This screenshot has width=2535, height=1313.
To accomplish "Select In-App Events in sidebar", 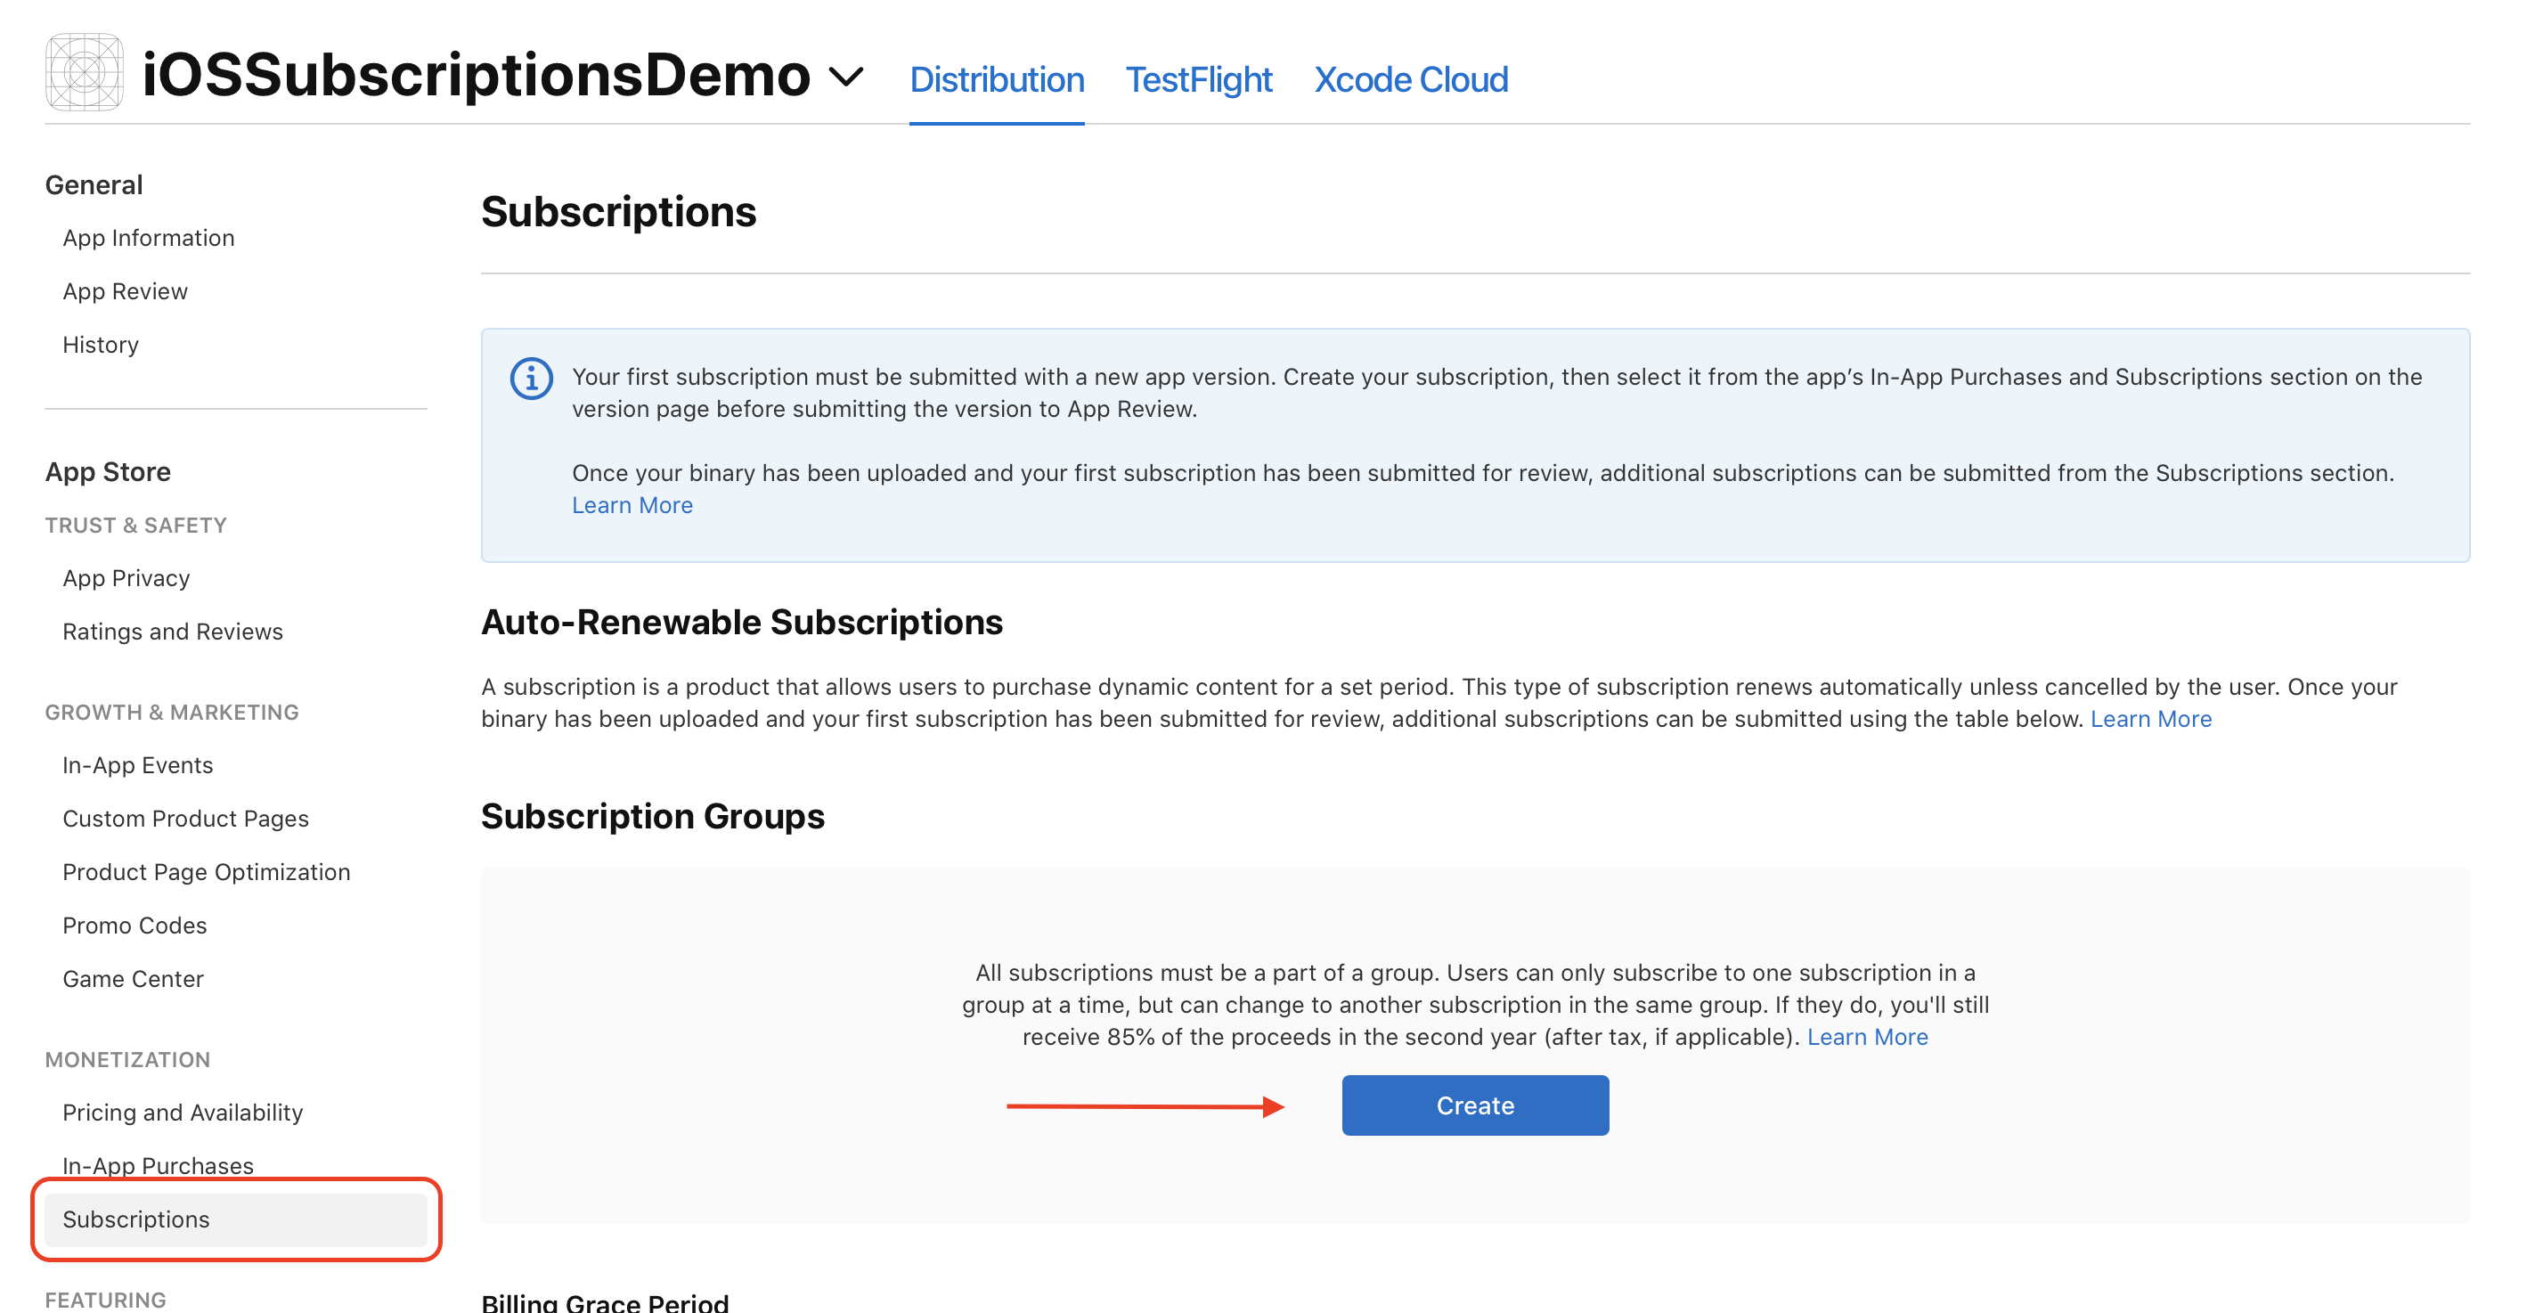I will pos(138,765).
